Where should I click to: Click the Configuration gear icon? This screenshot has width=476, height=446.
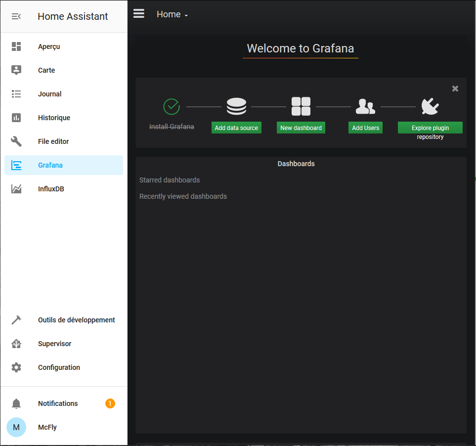(x=16, y=367)
